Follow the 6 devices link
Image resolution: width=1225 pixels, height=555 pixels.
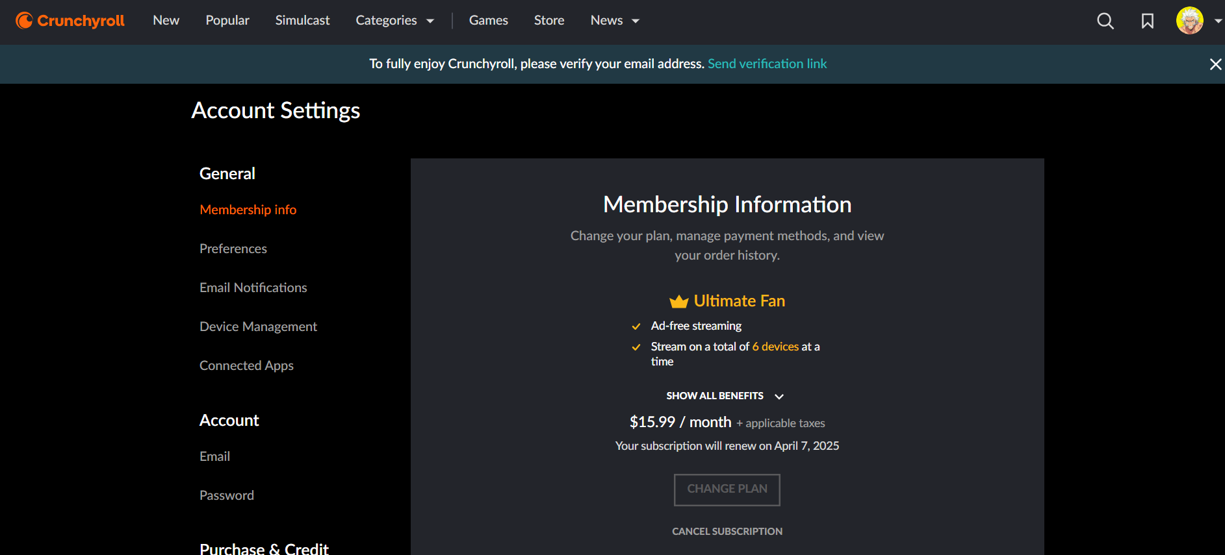pos(775,347)
